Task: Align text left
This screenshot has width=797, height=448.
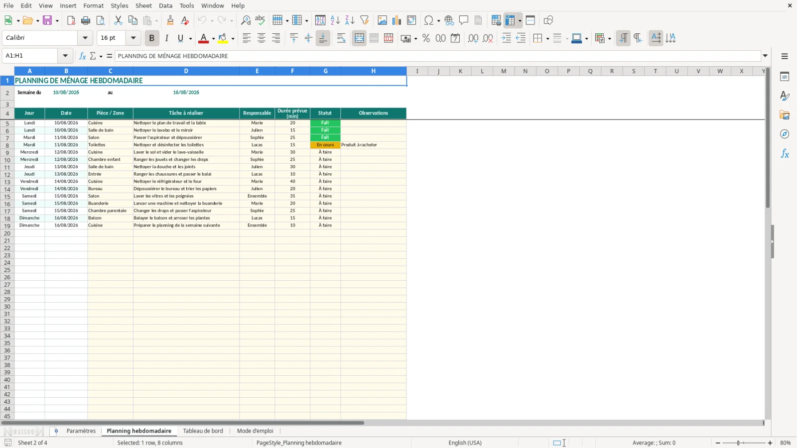Action: coord(247,38)
